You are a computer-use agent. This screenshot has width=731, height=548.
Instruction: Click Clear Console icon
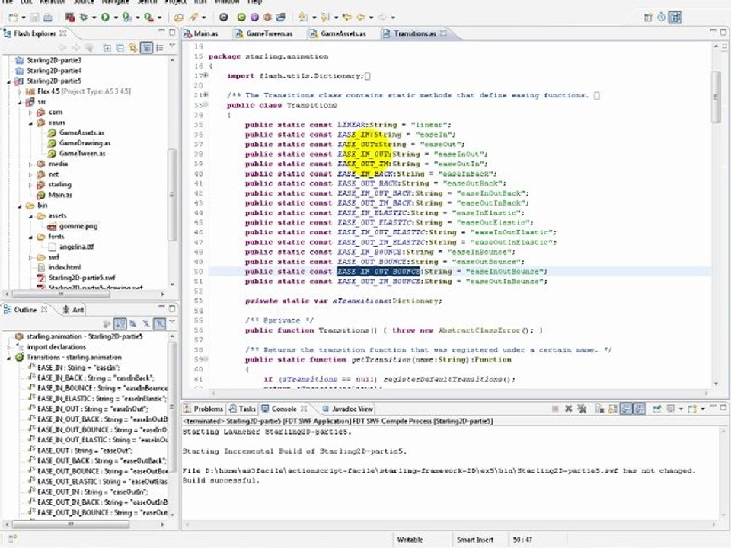point(599,409)
